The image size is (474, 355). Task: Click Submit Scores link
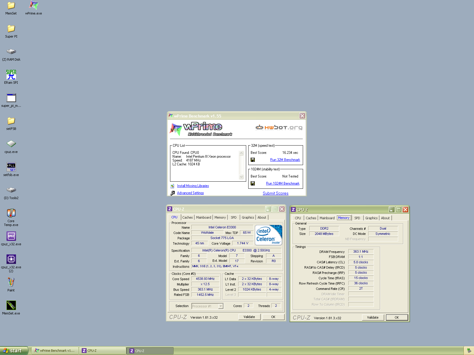click(x=276, y=193)
